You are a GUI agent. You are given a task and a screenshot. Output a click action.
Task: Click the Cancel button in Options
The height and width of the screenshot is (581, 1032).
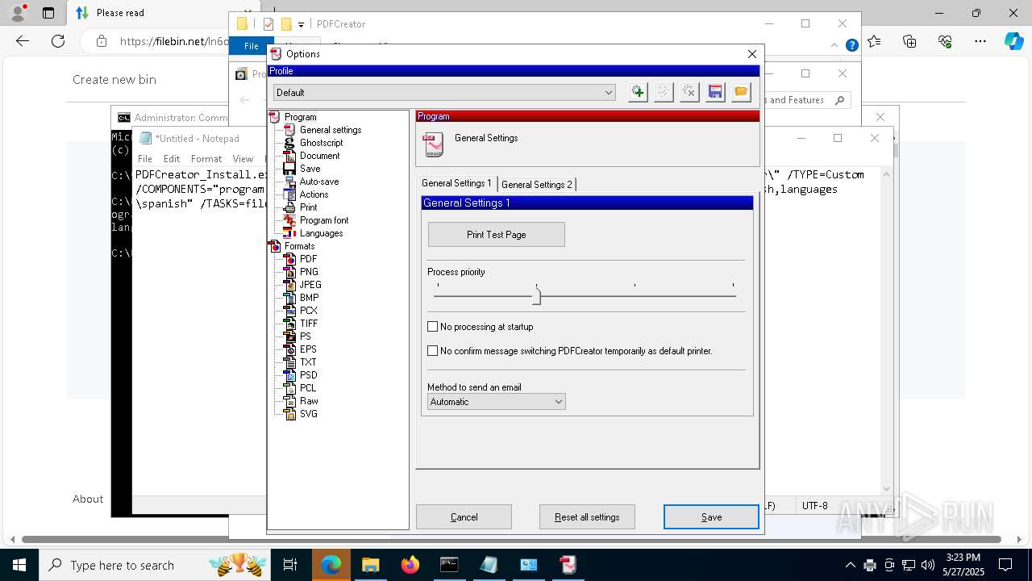click(x=464, y=517)
